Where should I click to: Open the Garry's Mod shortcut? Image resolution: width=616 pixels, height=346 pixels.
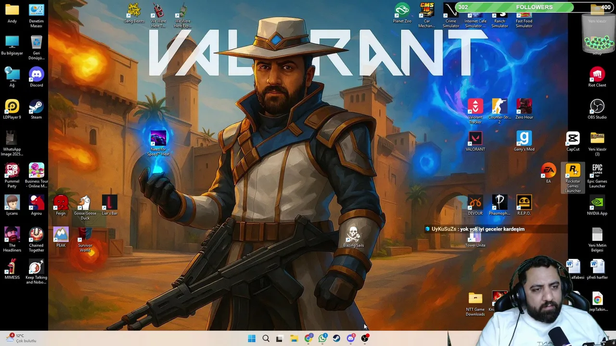(524, 141)
